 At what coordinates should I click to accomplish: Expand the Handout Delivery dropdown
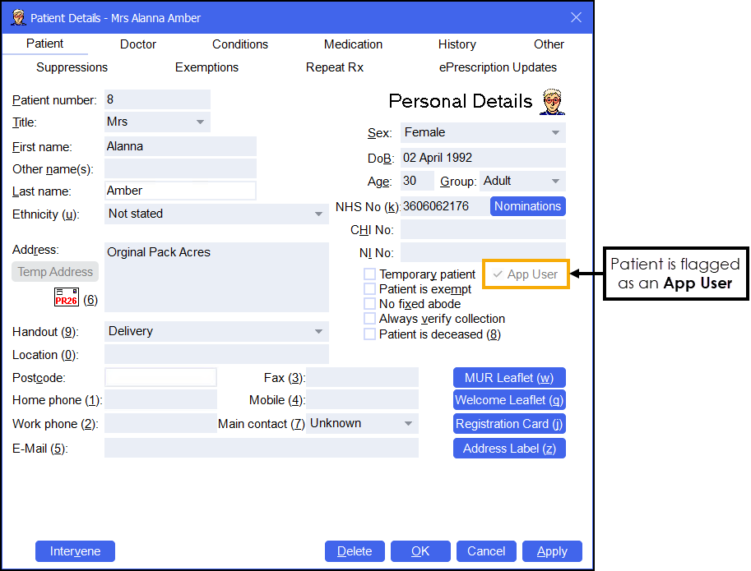point(318,332)
